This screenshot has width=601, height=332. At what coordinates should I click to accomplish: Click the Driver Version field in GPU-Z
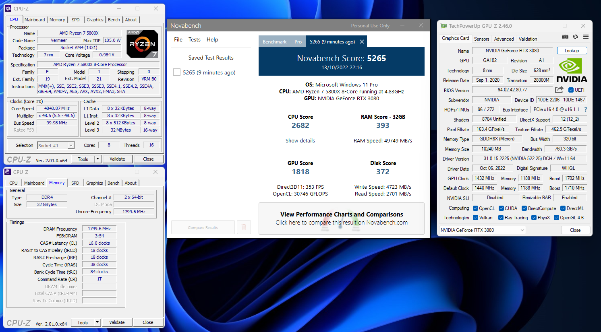click(529, 159)
